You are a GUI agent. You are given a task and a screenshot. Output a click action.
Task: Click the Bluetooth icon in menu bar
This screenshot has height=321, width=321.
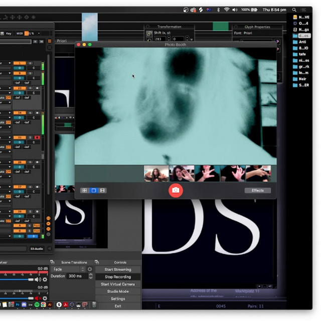[x=218, y=10]
